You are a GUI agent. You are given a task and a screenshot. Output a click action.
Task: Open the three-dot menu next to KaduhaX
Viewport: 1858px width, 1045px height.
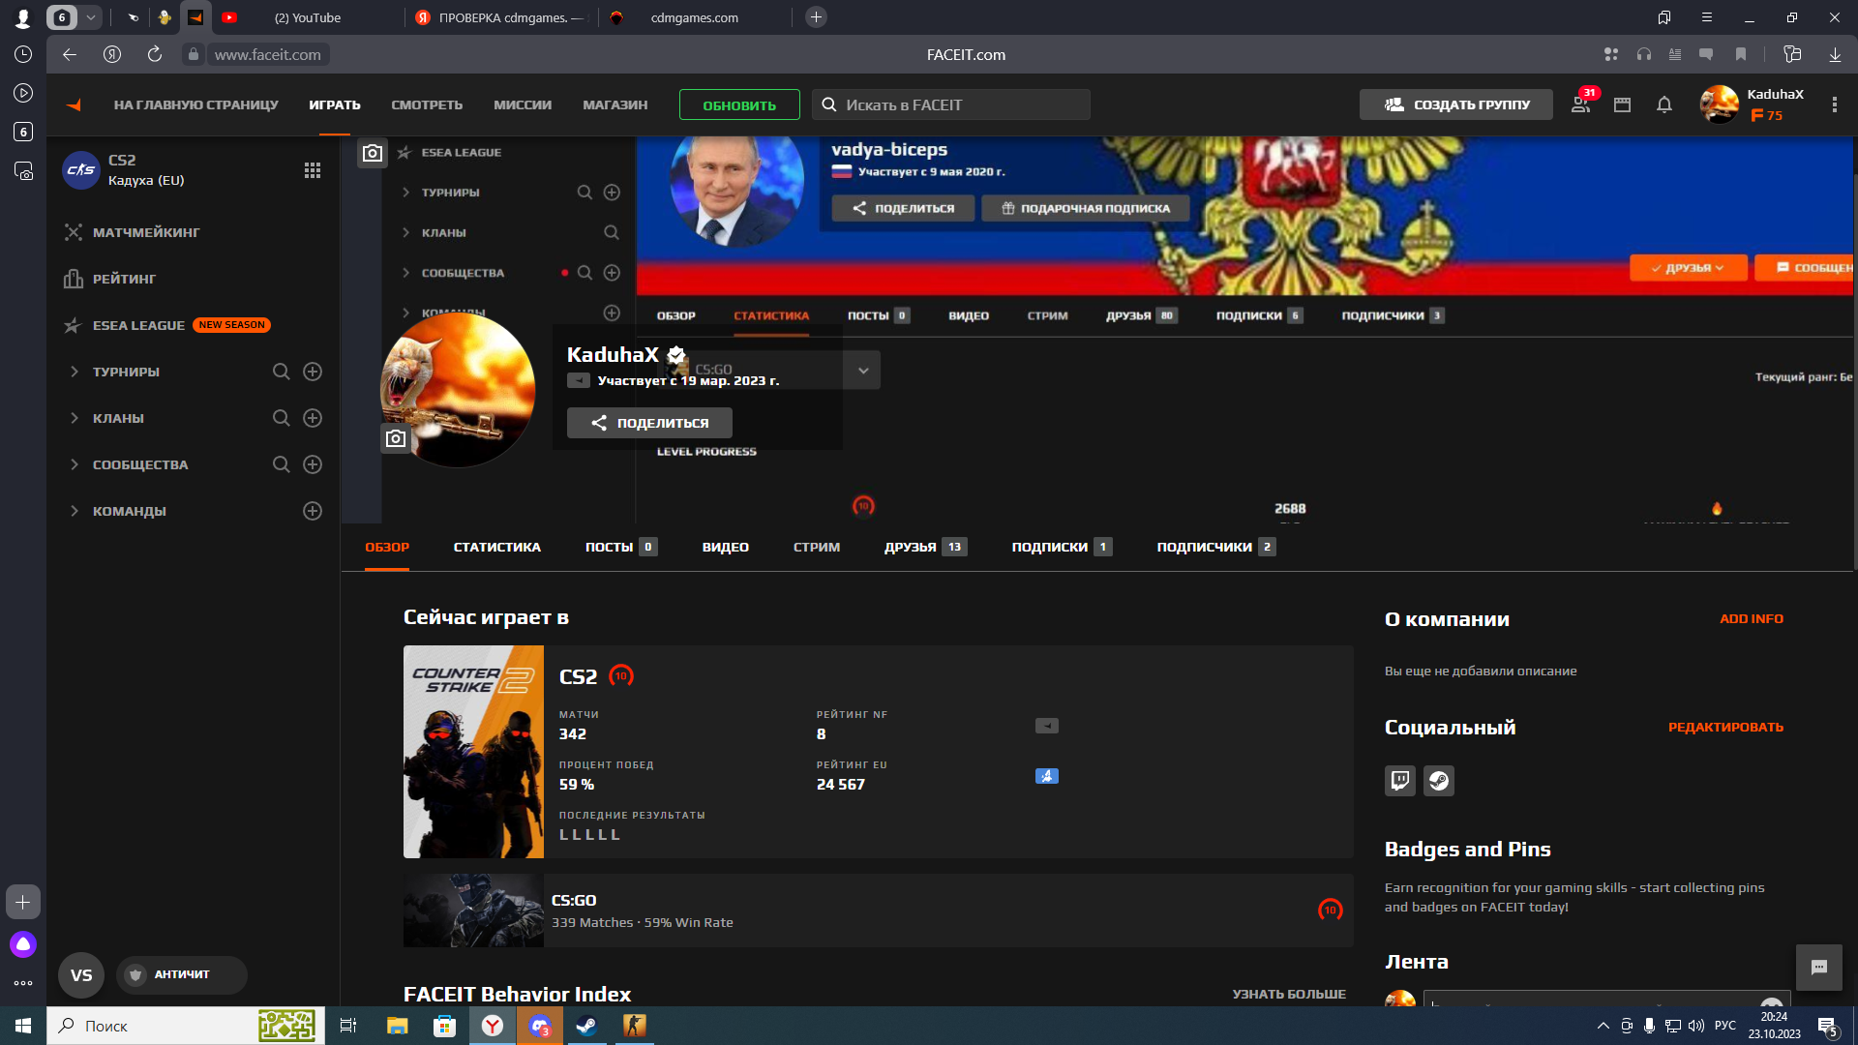coord(1834,104)
